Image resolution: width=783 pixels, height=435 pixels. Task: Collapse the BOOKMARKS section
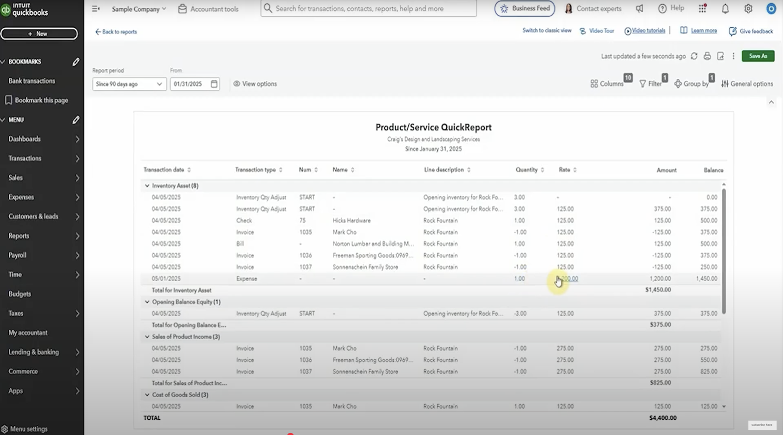(3, 61)
